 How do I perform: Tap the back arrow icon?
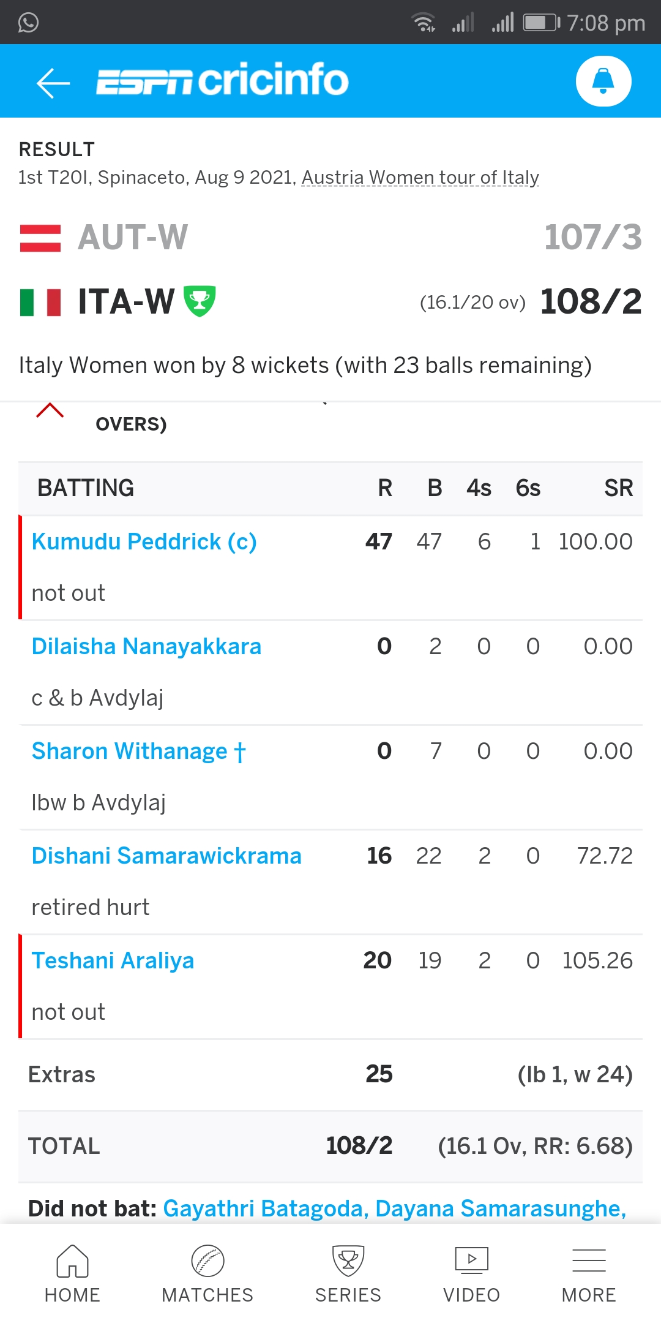point(53,83)
